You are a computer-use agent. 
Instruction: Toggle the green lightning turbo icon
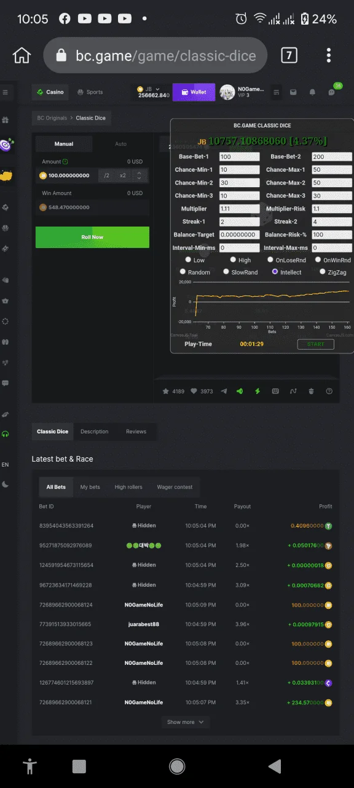pyautogui.click(x=258, y=391)
